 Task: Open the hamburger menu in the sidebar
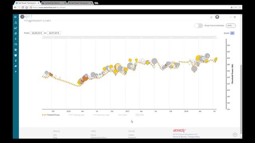[x=15, y=17]
